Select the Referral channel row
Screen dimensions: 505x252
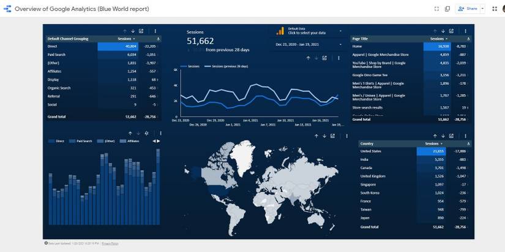click(x=103, y=96)
